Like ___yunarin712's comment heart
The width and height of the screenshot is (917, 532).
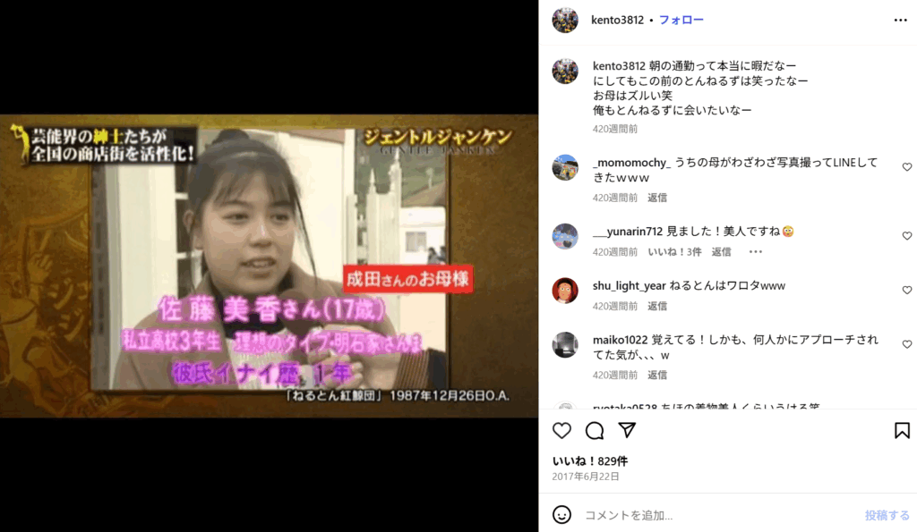click(907, 236)
